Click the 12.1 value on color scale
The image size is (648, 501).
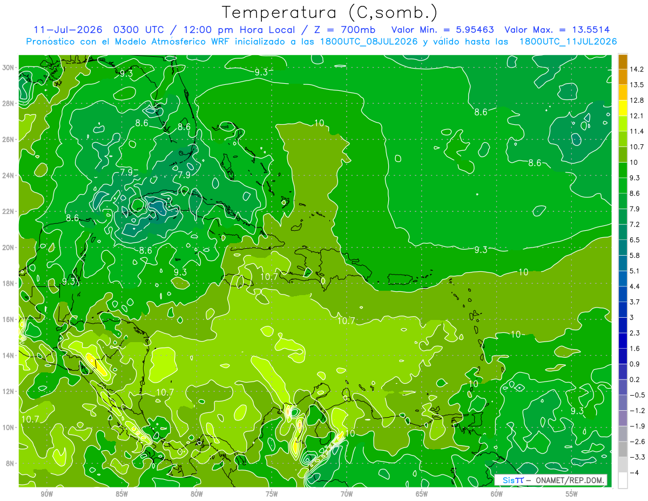(636, 116)
